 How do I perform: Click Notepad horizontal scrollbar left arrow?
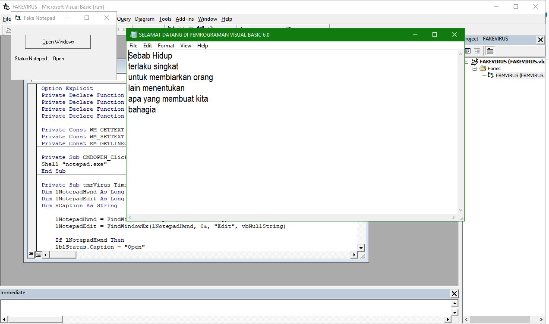(x=130, y=217)
